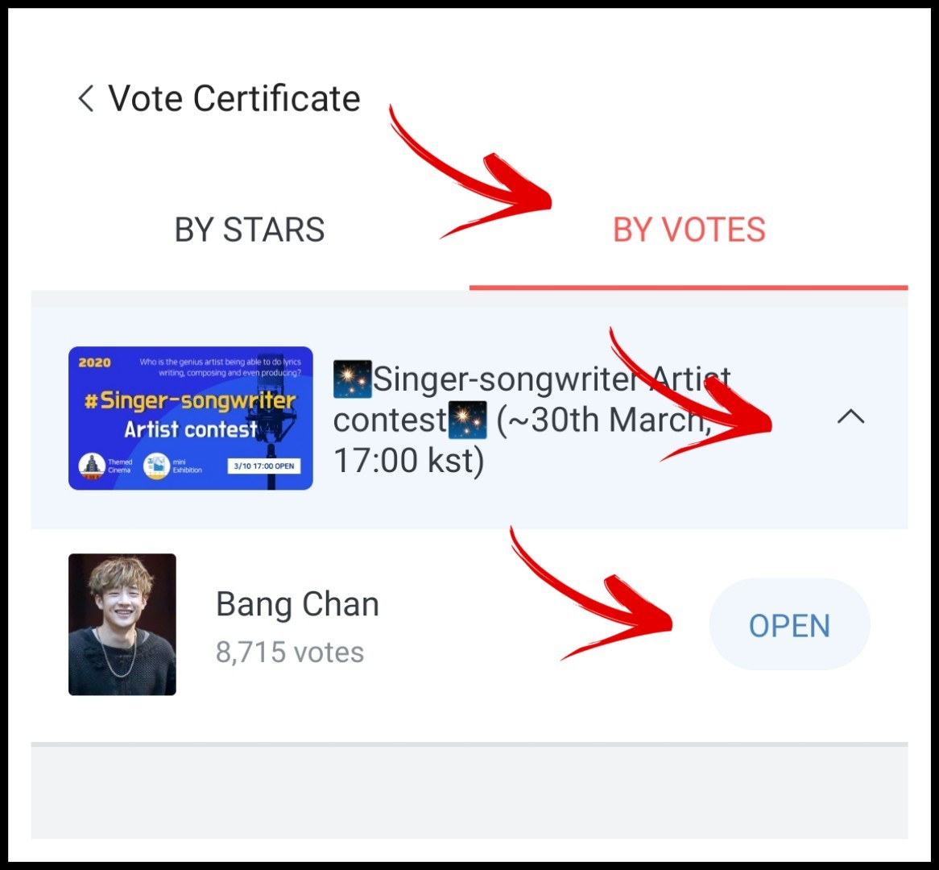The width and height of the screenshot is (939, 870).
Task: Click the Vote Certificate page title
Action: (234, 98)
